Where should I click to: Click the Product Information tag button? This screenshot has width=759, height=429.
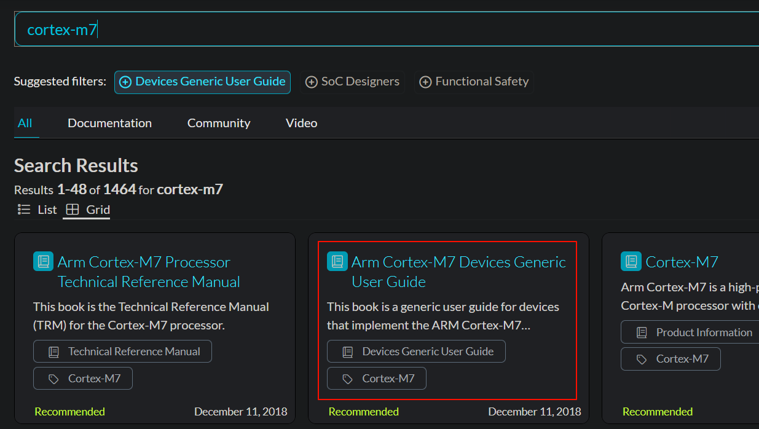click(694, 333)
